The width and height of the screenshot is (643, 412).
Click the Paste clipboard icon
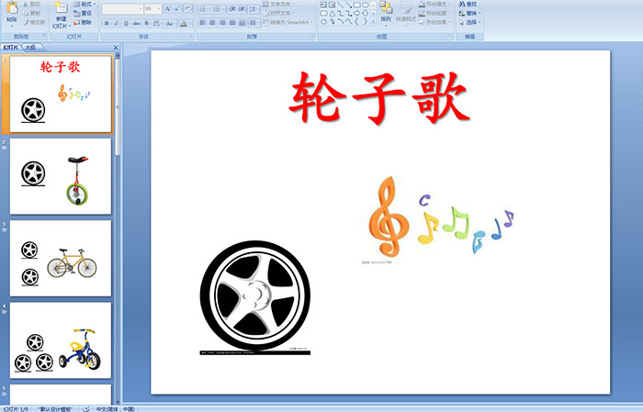(x=12, y=8)
